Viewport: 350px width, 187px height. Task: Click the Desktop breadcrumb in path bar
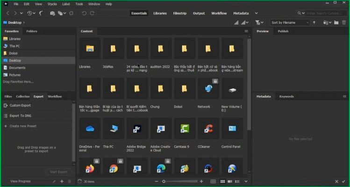click(x=15, y=22)
